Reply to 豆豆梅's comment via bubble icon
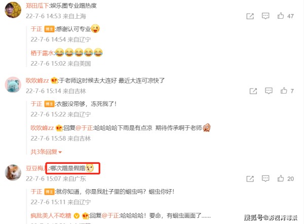 coord(265,178)
